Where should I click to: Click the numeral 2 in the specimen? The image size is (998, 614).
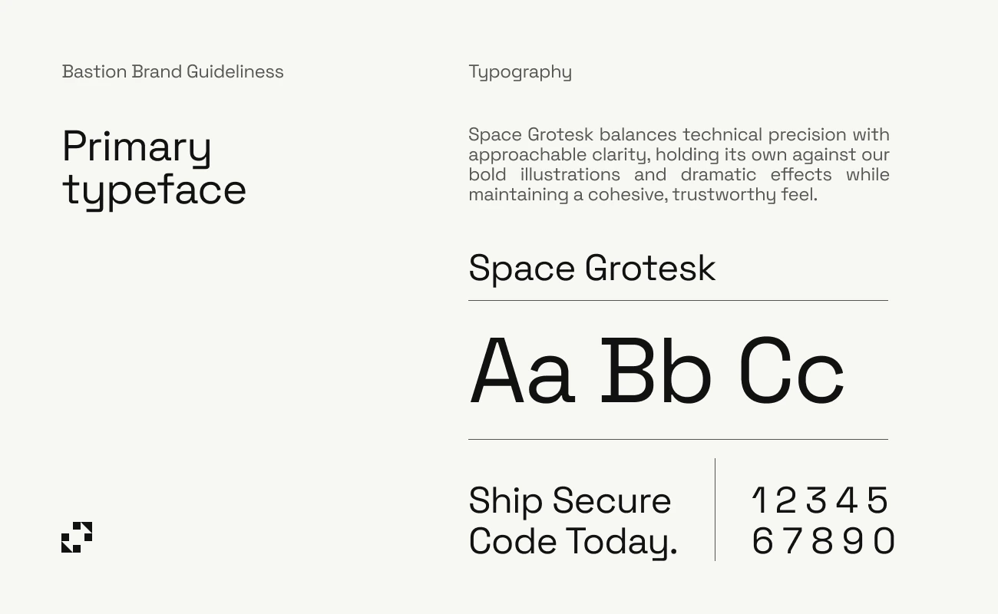point(785,500)
